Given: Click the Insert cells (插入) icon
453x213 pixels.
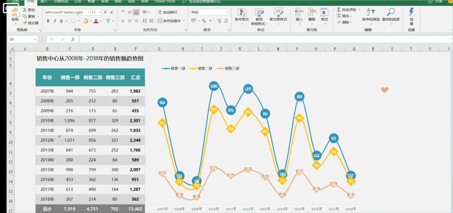Looking at the screenshot, I should coord(299,13).
